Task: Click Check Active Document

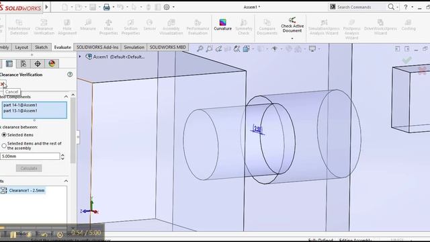Action: click(x=292, y=25)
